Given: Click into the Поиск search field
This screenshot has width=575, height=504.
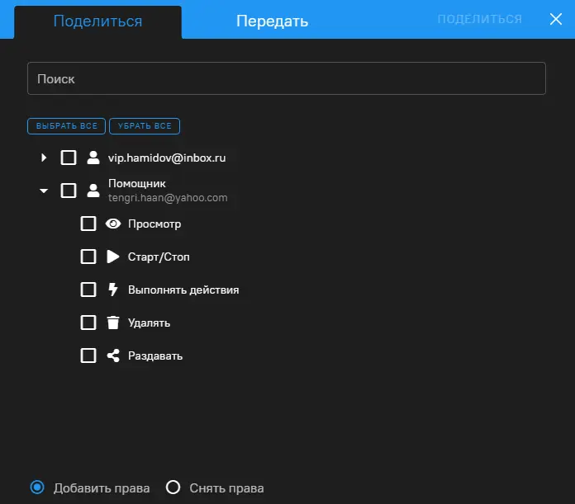Looking at the screenshot, I should pyautogui.click(x=286, y=79).
